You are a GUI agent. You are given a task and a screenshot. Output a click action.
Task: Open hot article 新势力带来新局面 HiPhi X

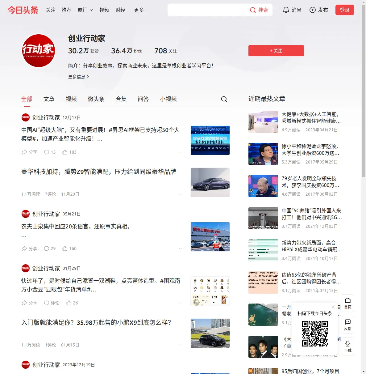312,246
